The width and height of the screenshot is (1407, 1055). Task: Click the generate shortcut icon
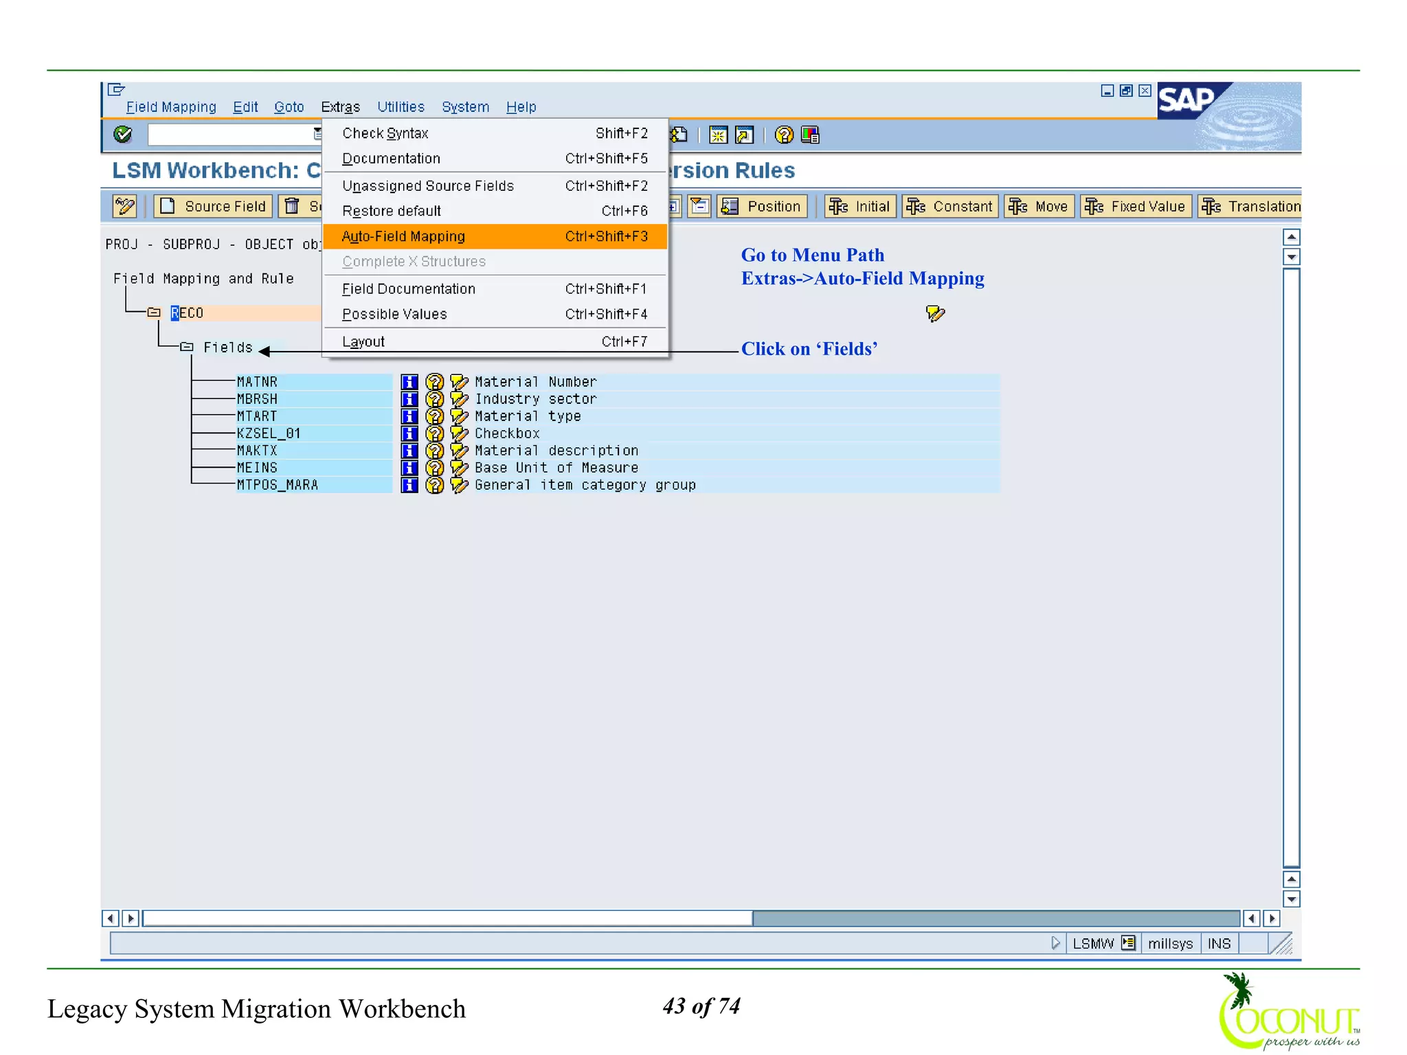pyautogui.click(x=744, y=135)
